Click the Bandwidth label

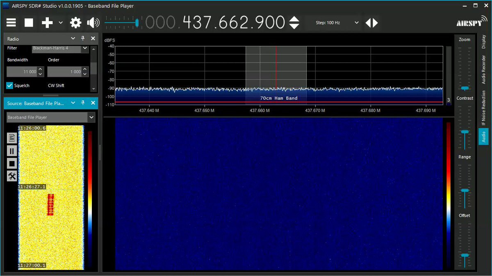pyautogui.click(x=18, y=60)
